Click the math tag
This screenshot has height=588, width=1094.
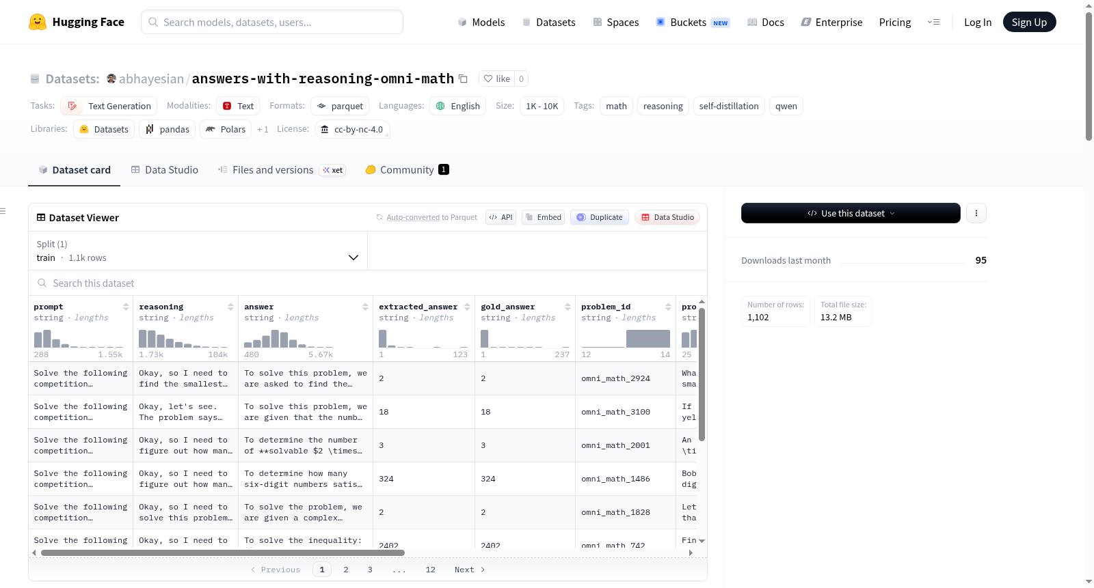(616, 106)
